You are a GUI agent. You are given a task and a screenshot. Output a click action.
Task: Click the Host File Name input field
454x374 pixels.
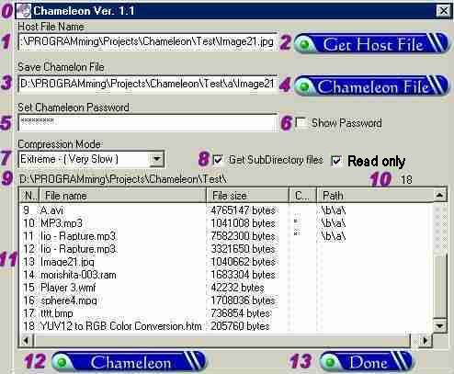coord(147,41)
